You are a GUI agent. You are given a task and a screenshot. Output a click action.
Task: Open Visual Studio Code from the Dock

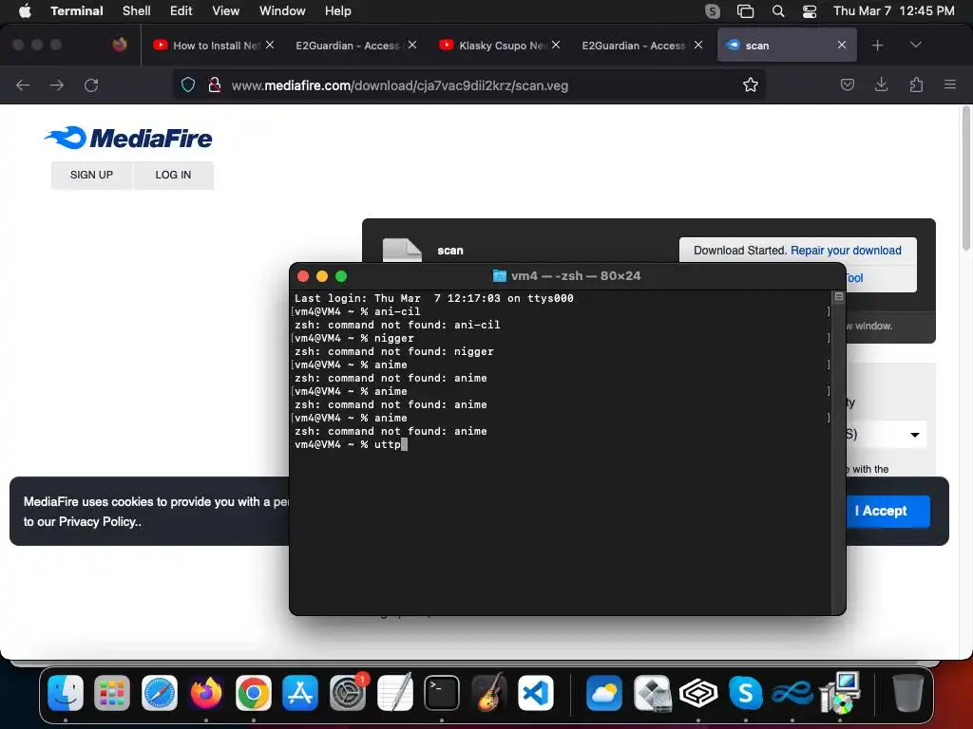[x=536, y=692]
